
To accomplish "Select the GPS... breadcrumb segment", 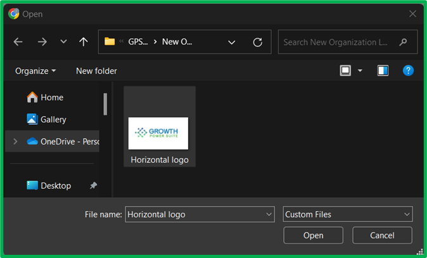I will pos(138,42).
